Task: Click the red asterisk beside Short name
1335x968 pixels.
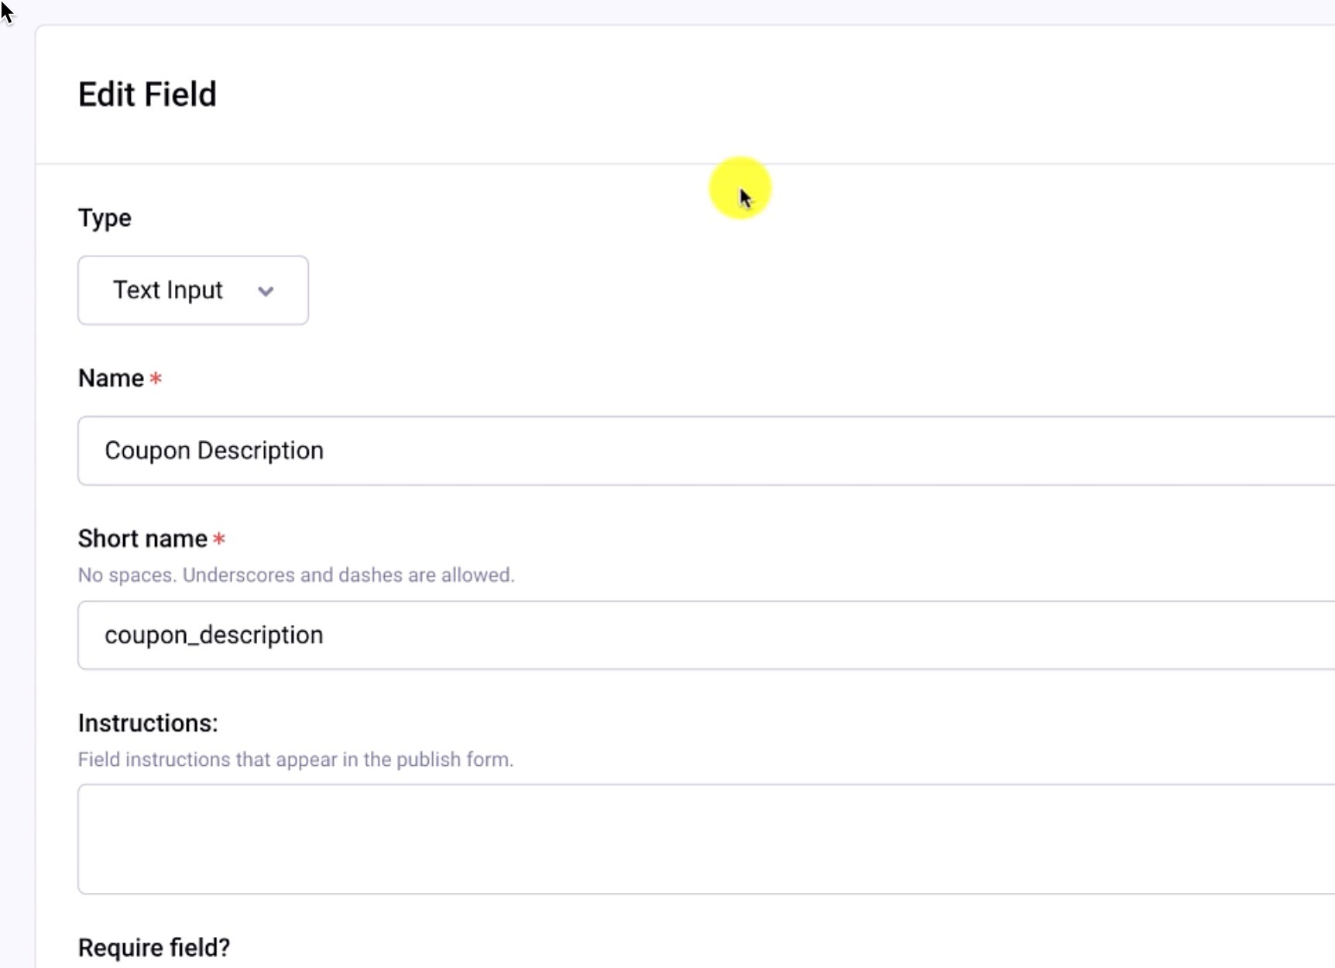Action: [220, 540]
